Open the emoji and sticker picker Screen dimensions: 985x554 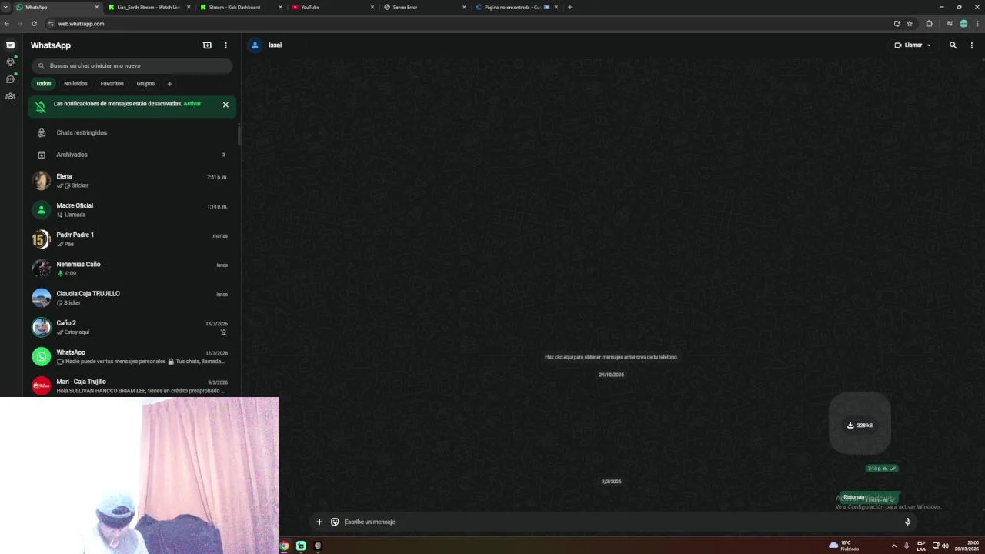335,522
